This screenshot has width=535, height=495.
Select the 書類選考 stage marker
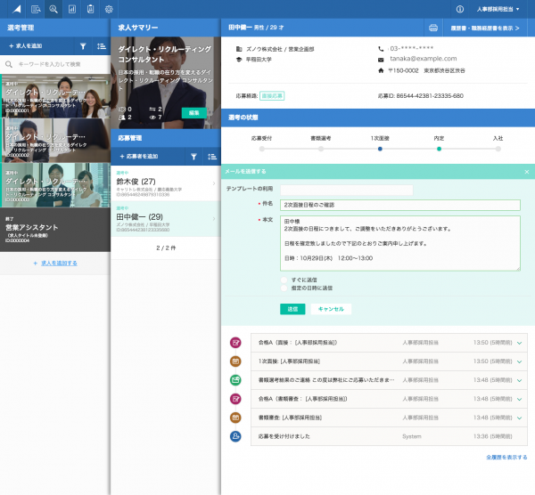click(321, 149)
